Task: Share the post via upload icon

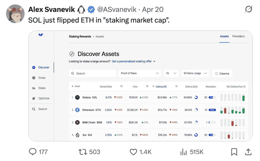Action: (248, 152)
